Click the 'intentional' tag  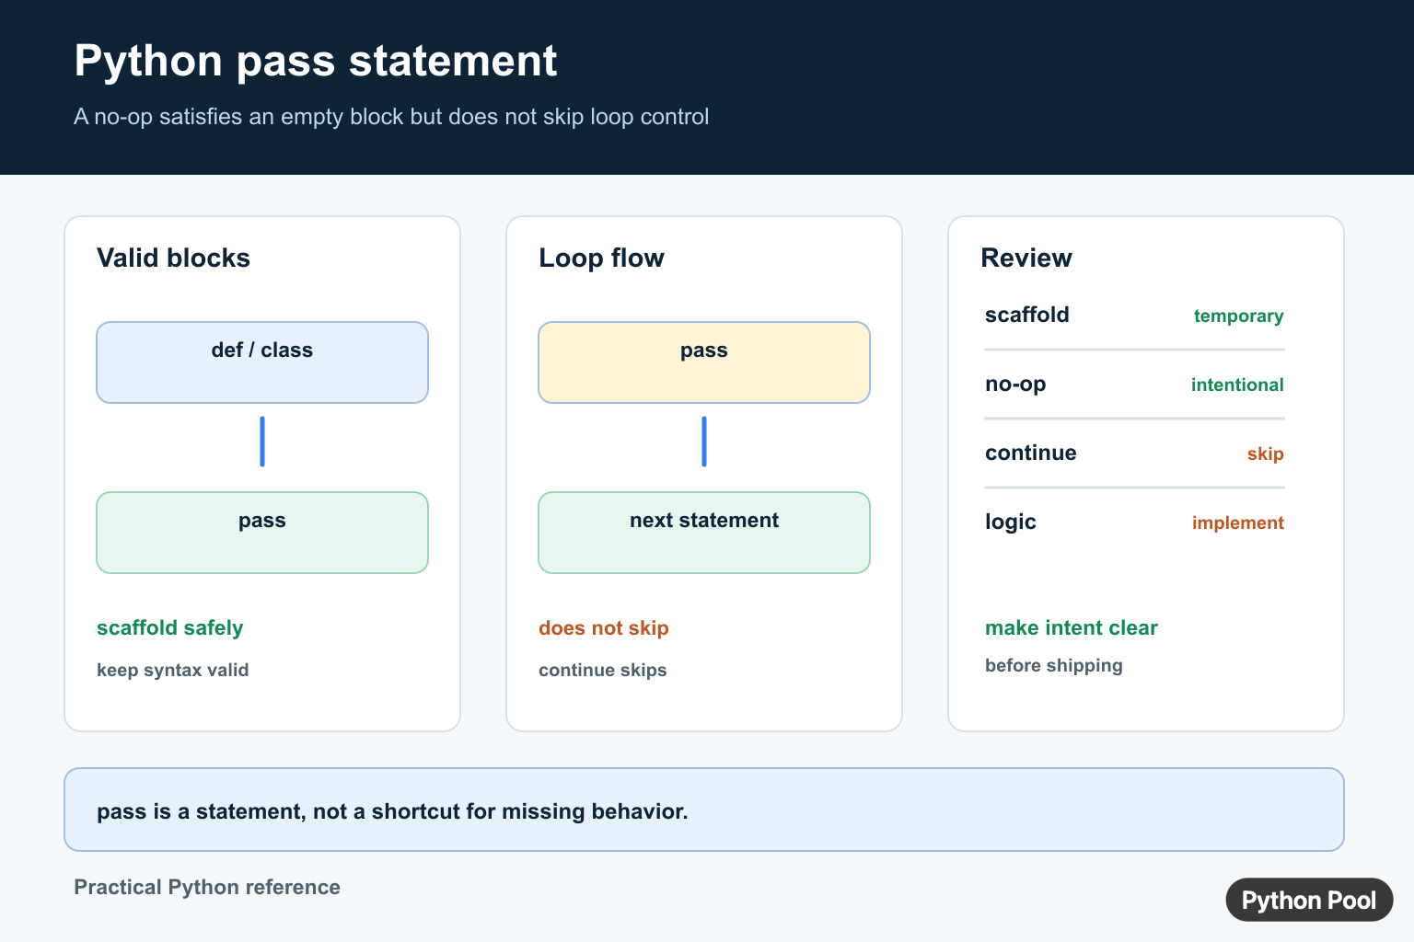tap(1237, 385)
